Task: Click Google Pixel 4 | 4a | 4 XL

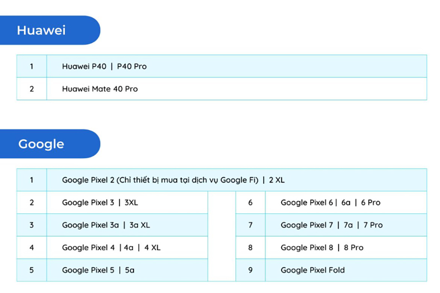Action: (111, 248)
